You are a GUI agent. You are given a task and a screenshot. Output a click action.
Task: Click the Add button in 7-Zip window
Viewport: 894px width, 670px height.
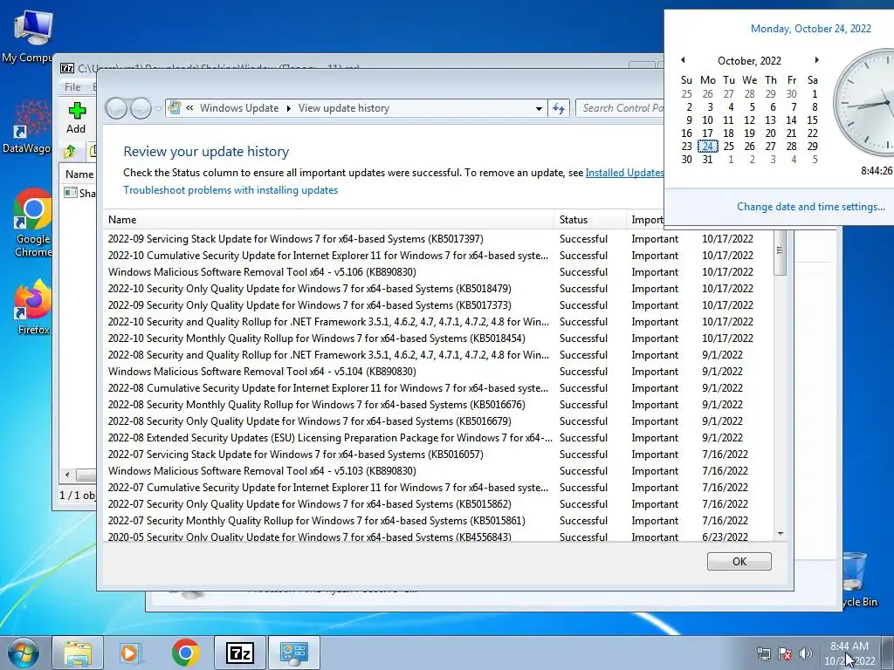[x=76, y=118]
